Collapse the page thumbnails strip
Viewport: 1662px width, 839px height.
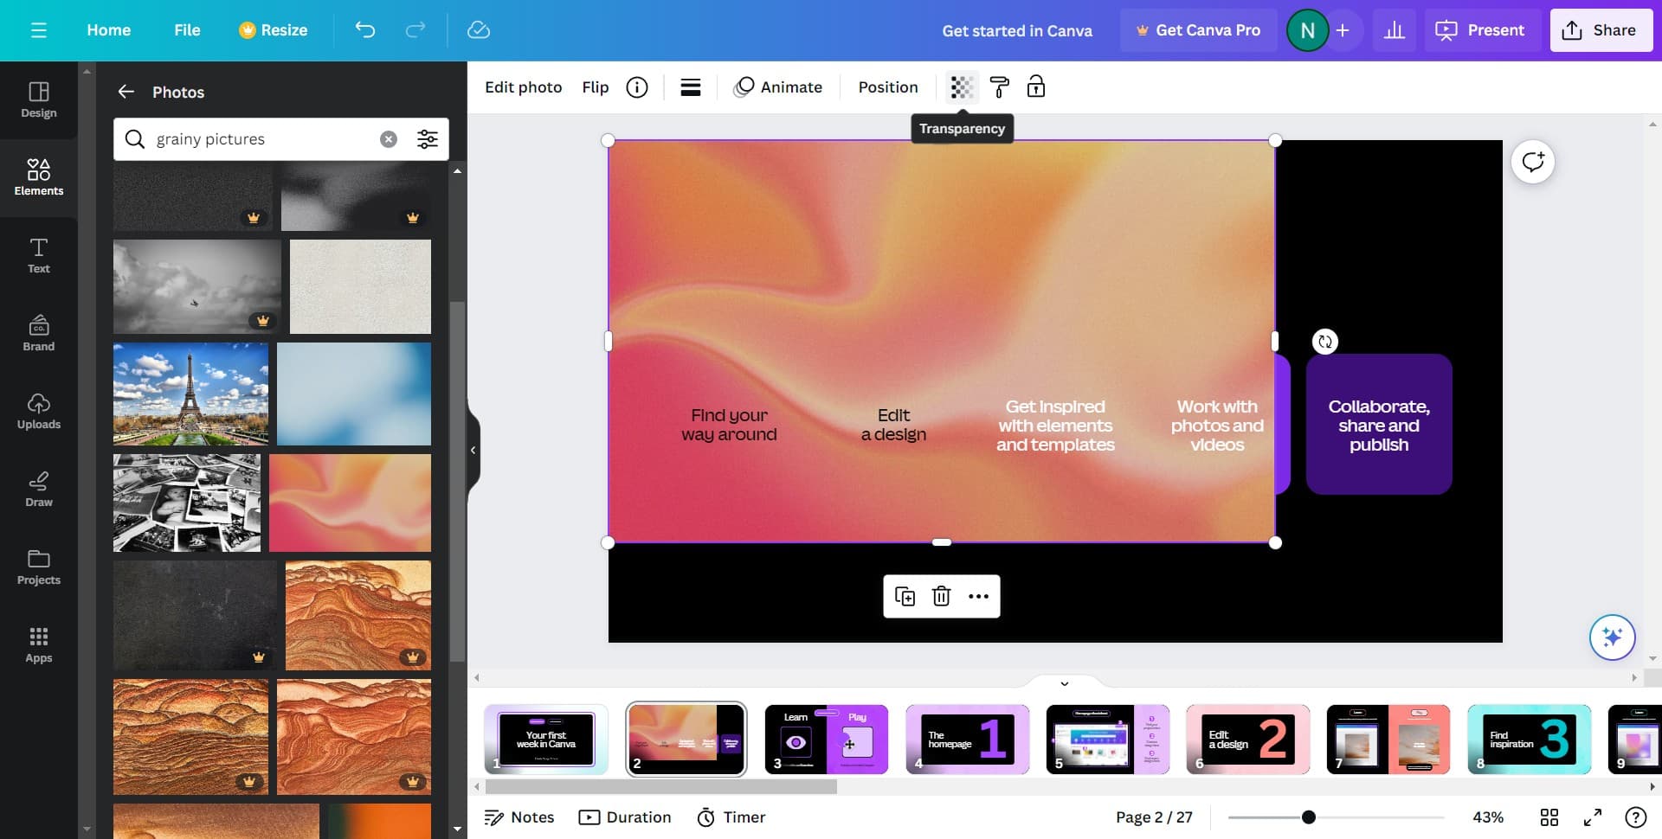pyautogui.click(x=1064, y=683)
